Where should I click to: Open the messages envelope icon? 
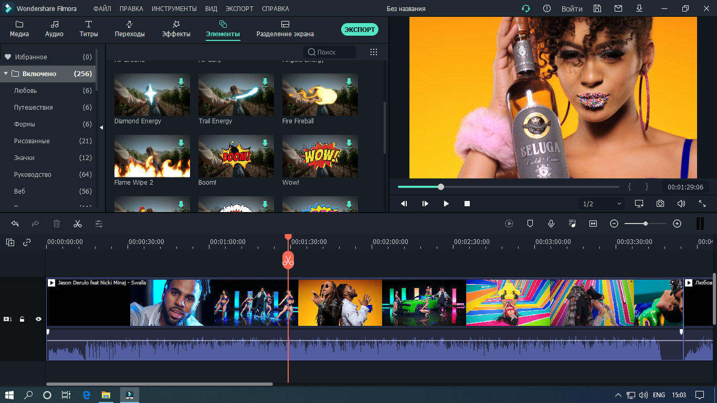pyautogui.click(x=618, y=8)
